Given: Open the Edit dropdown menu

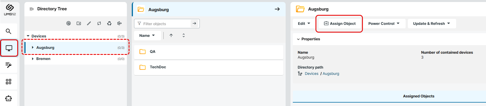Looking at the screenshot, I should pos(304,23).
